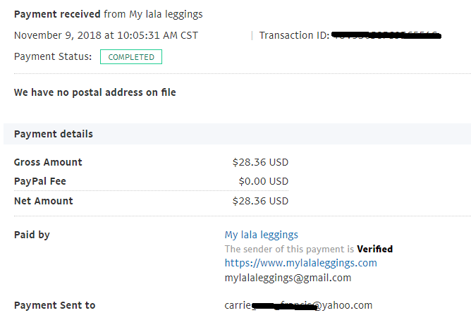Click the PayPal Fee label
The height and width of the screenshot is (320, 471).
tap(40, 181)
